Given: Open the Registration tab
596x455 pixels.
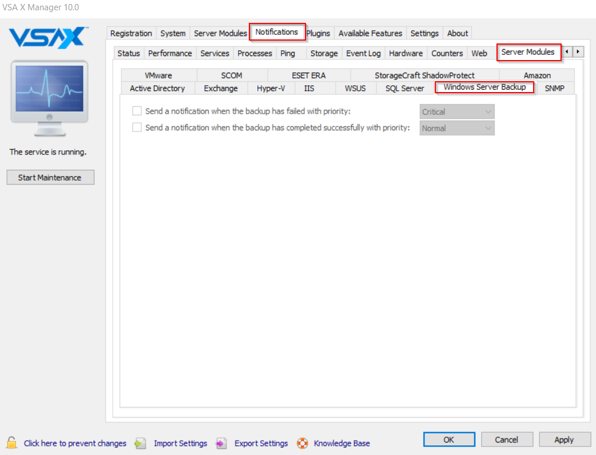Looking at the screenshot, I should coord(131,33).
